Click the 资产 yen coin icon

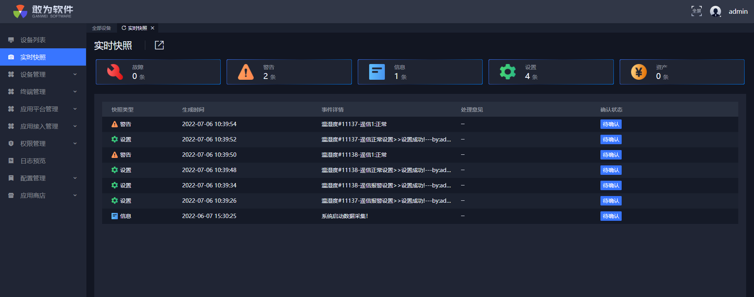(x=639, y=72)
